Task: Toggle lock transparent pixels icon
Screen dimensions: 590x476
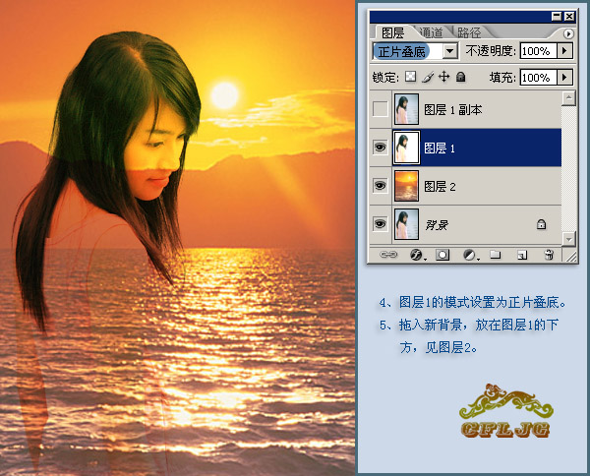Action: [x=410, y=77]
